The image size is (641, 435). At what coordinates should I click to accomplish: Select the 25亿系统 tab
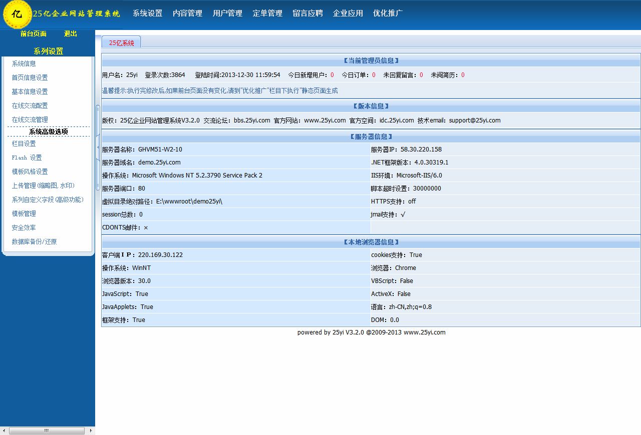[121, 42]
